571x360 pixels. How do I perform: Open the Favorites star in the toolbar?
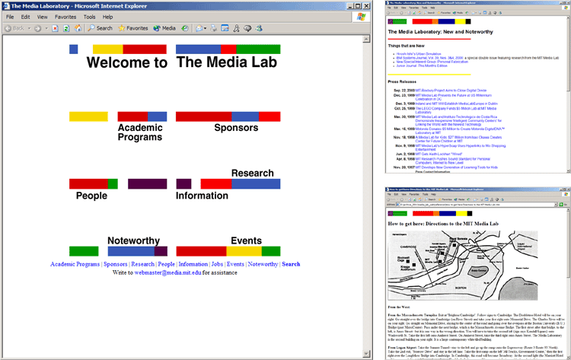pyautogui.click(x=133, y=28)
